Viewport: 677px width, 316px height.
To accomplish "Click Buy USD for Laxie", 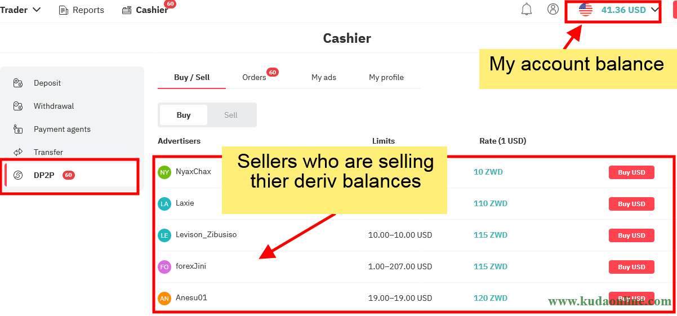I will tap(631, 204).
